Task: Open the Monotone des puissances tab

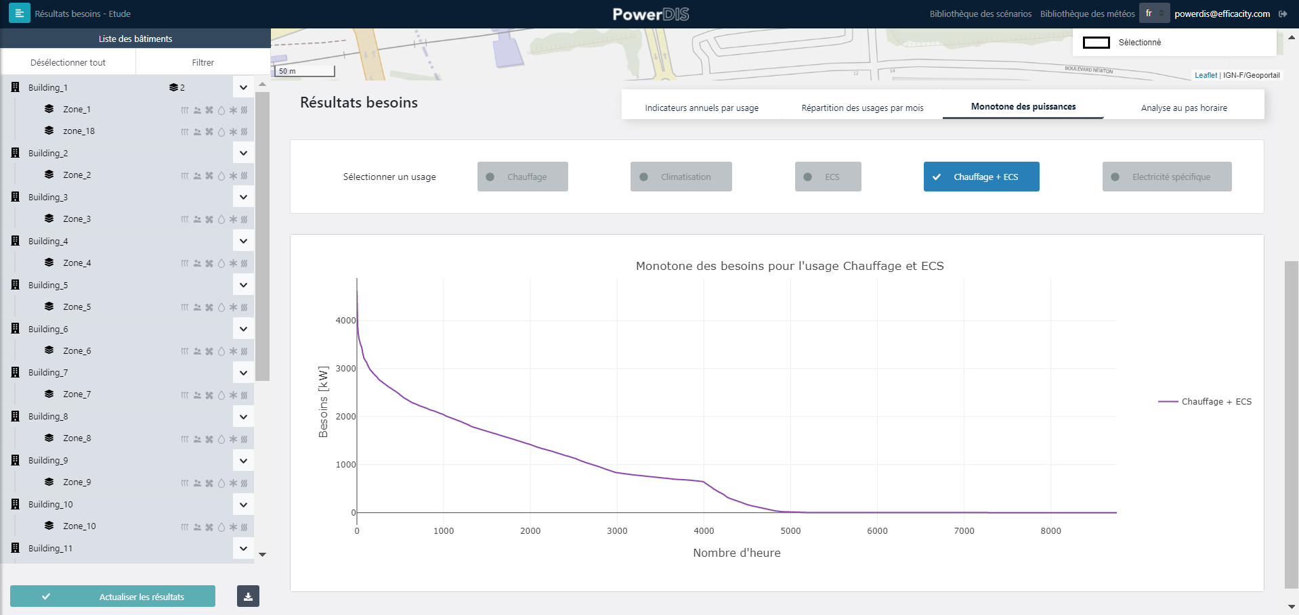Action: [x=1023, y=106]
